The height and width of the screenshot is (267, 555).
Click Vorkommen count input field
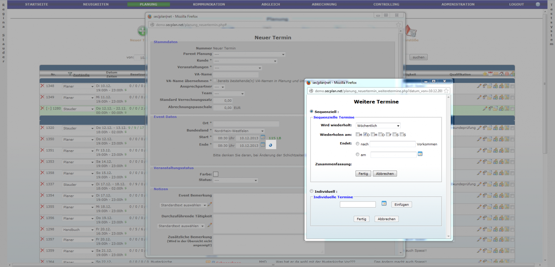(x=393, y=144)
